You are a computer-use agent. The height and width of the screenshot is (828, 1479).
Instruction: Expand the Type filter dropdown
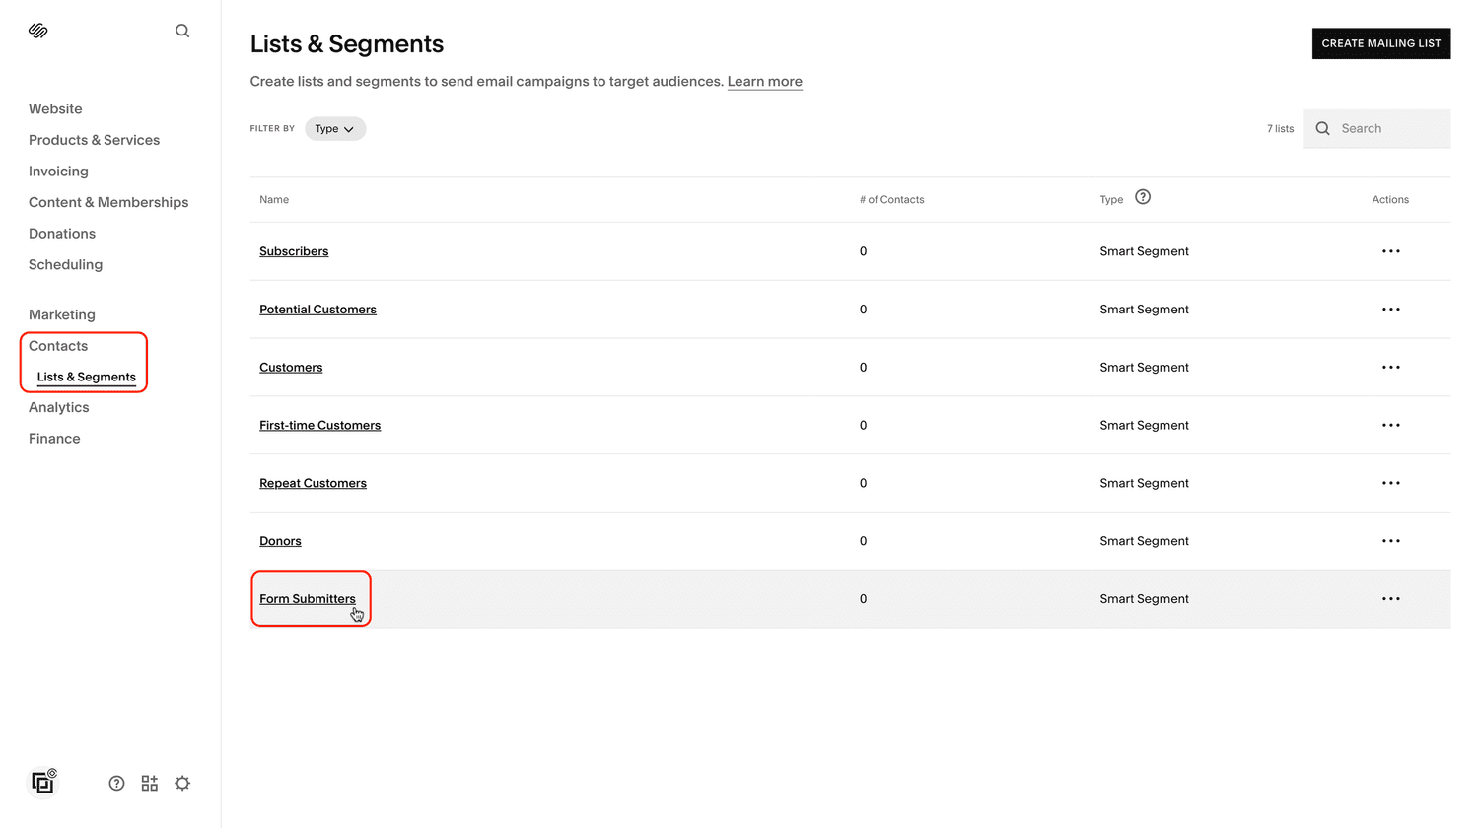pyautogui.click(x=335, y=129)
